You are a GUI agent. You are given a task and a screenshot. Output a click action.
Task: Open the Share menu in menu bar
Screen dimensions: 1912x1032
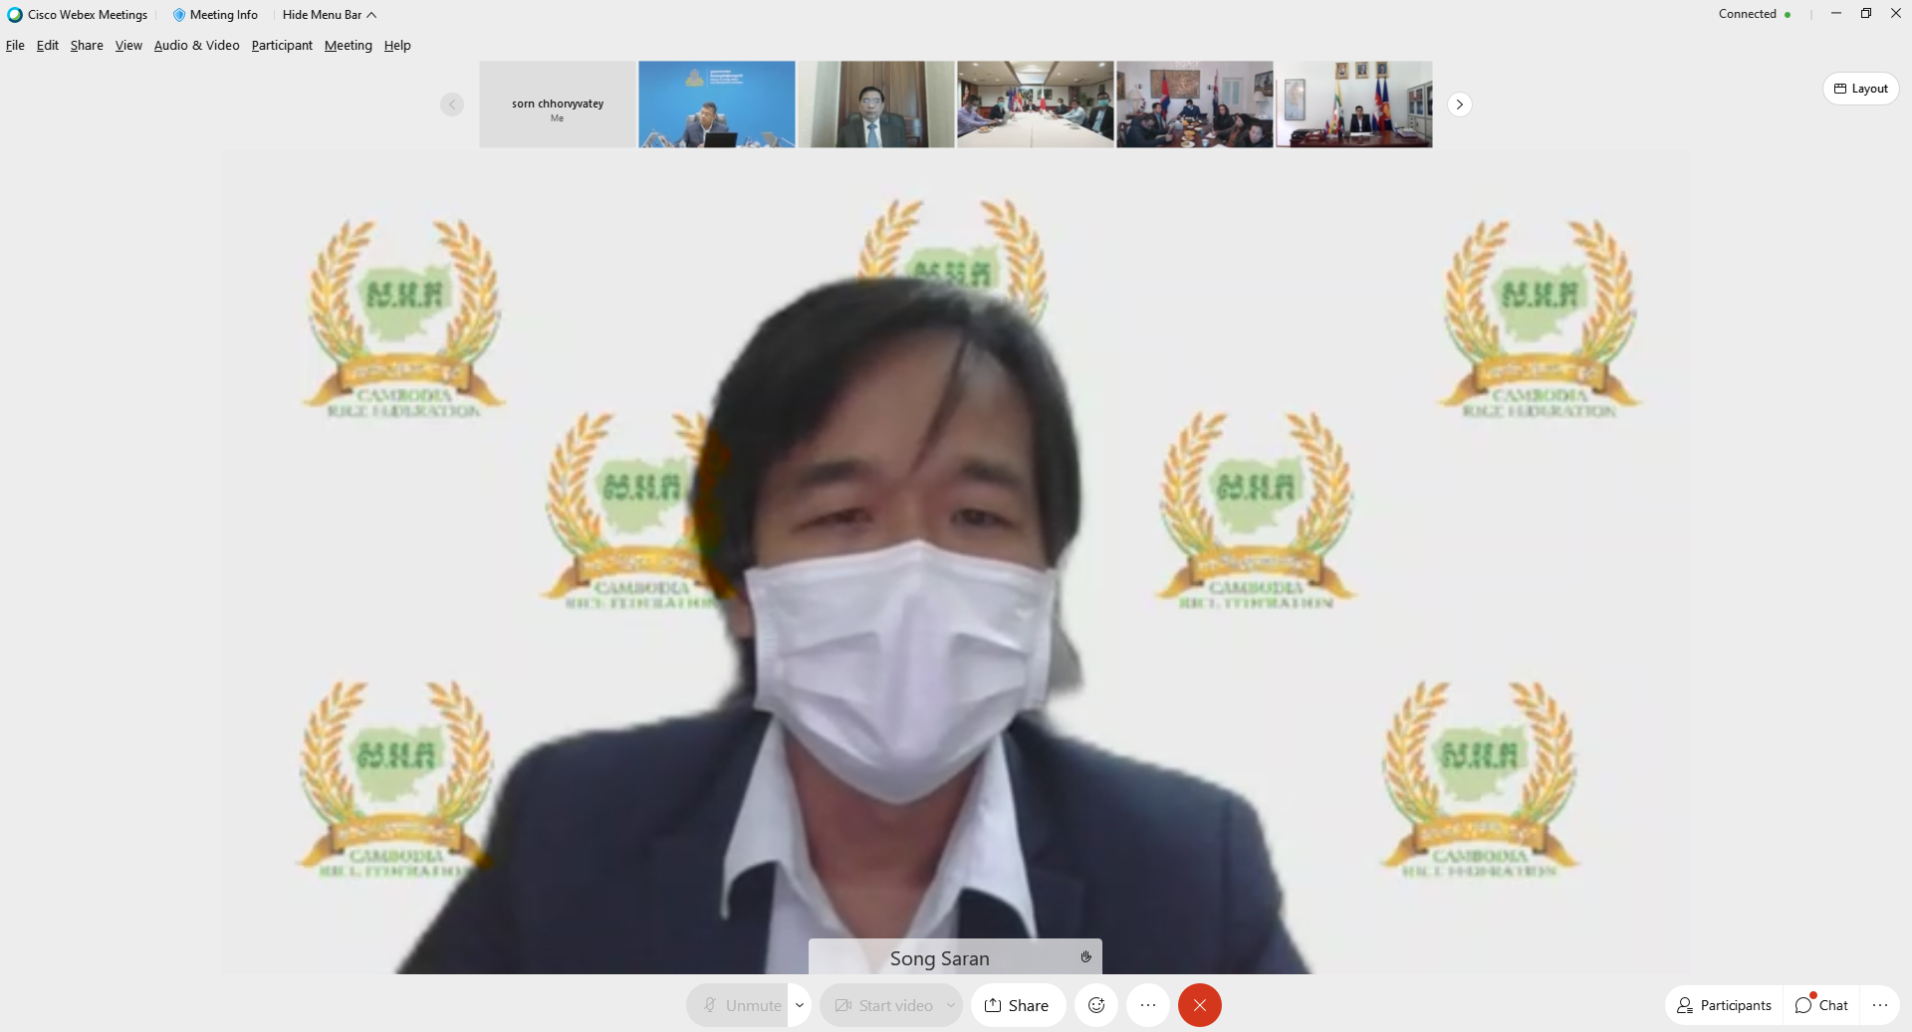(x=87, y=46)
